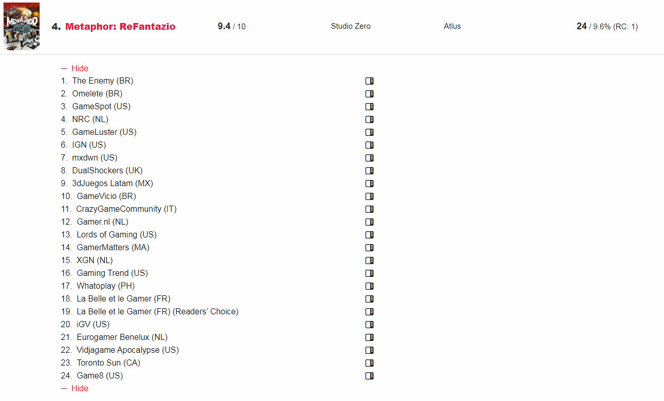Open the source icon for iGV (US)
664x401 pixels.
pyautogui.click(x=369, y=325)
